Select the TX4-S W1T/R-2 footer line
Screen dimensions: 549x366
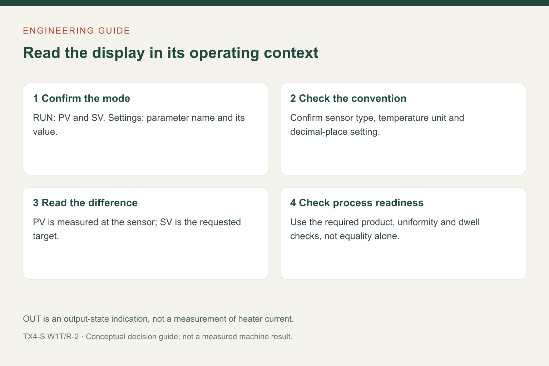158,337
